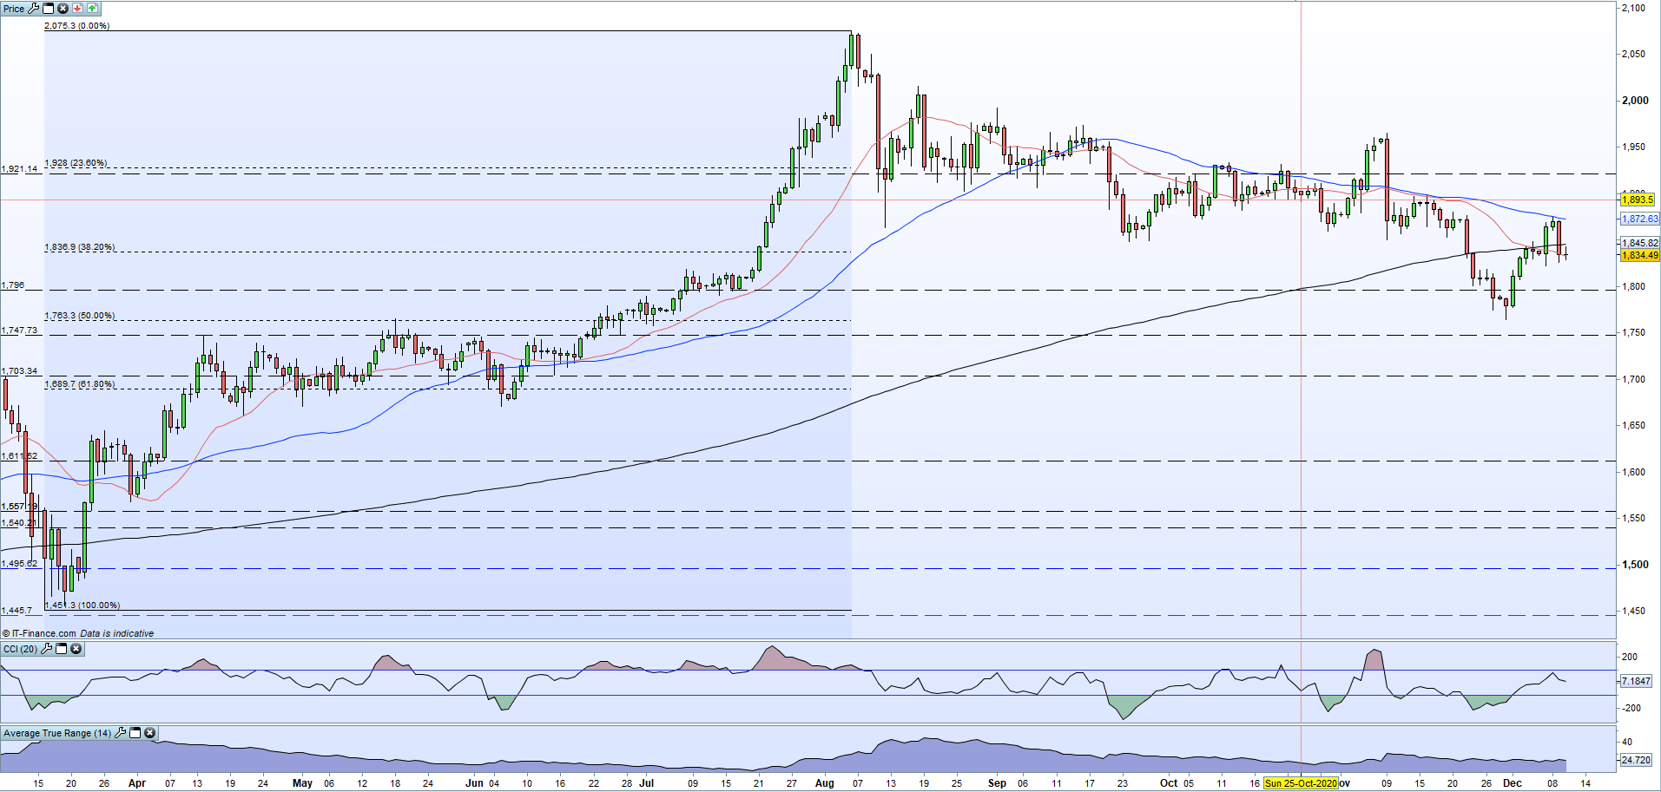This screenshot has height=792, width=1661.
Task: Click the 1,445.7 horizontal level label
Action: [17, 611]
